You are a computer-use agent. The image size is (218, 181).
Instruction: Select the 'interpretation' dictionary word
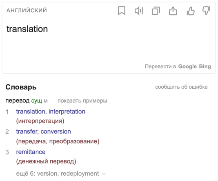[x=67, y=112]
